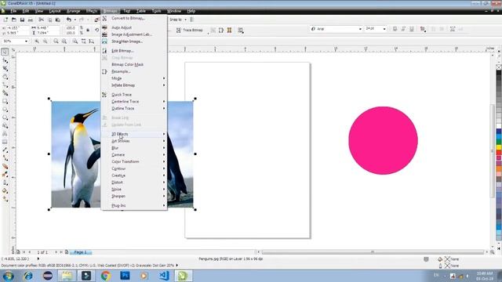
Task: Click the Trace Bitmap button
Action: pos(190,30)
